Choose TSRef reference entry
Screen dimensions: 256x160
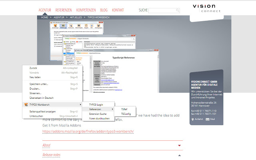pos(125,109)
